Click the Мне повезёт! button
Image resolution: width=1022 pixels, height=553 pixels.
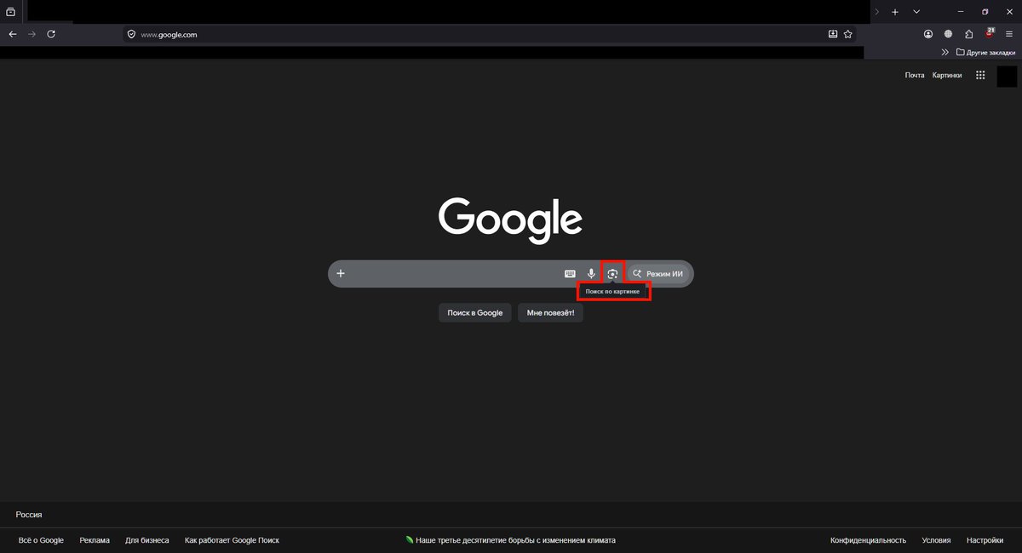[x=550, y=313]
